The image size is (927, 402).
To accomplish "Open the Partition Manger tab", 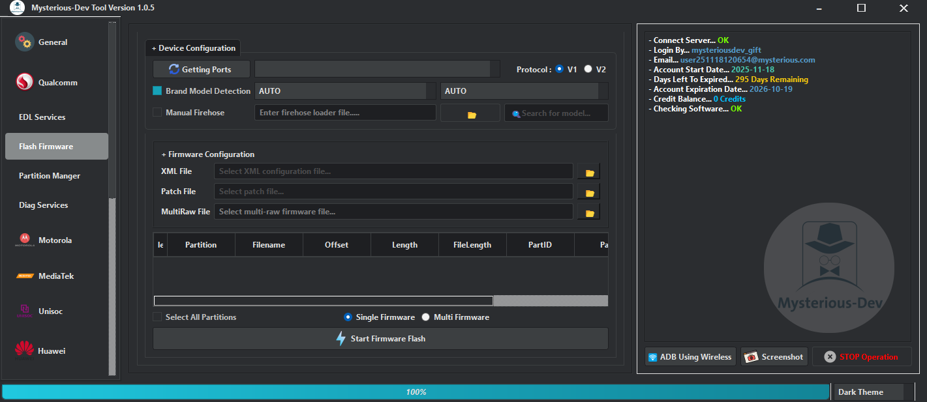I will [x=49, y=175].
